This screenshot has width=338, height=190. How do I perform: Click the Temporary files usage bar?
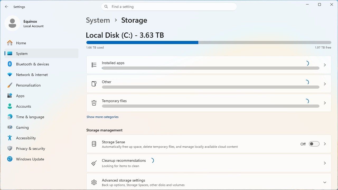[210, 106]
